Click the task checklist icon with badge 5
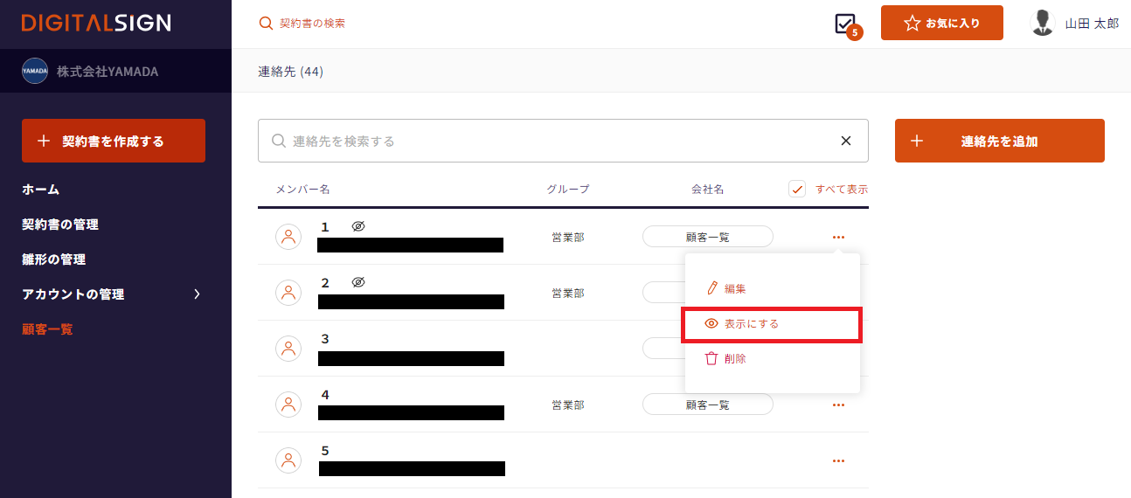This screenshot has width=1131, height=498. [845, 24]
